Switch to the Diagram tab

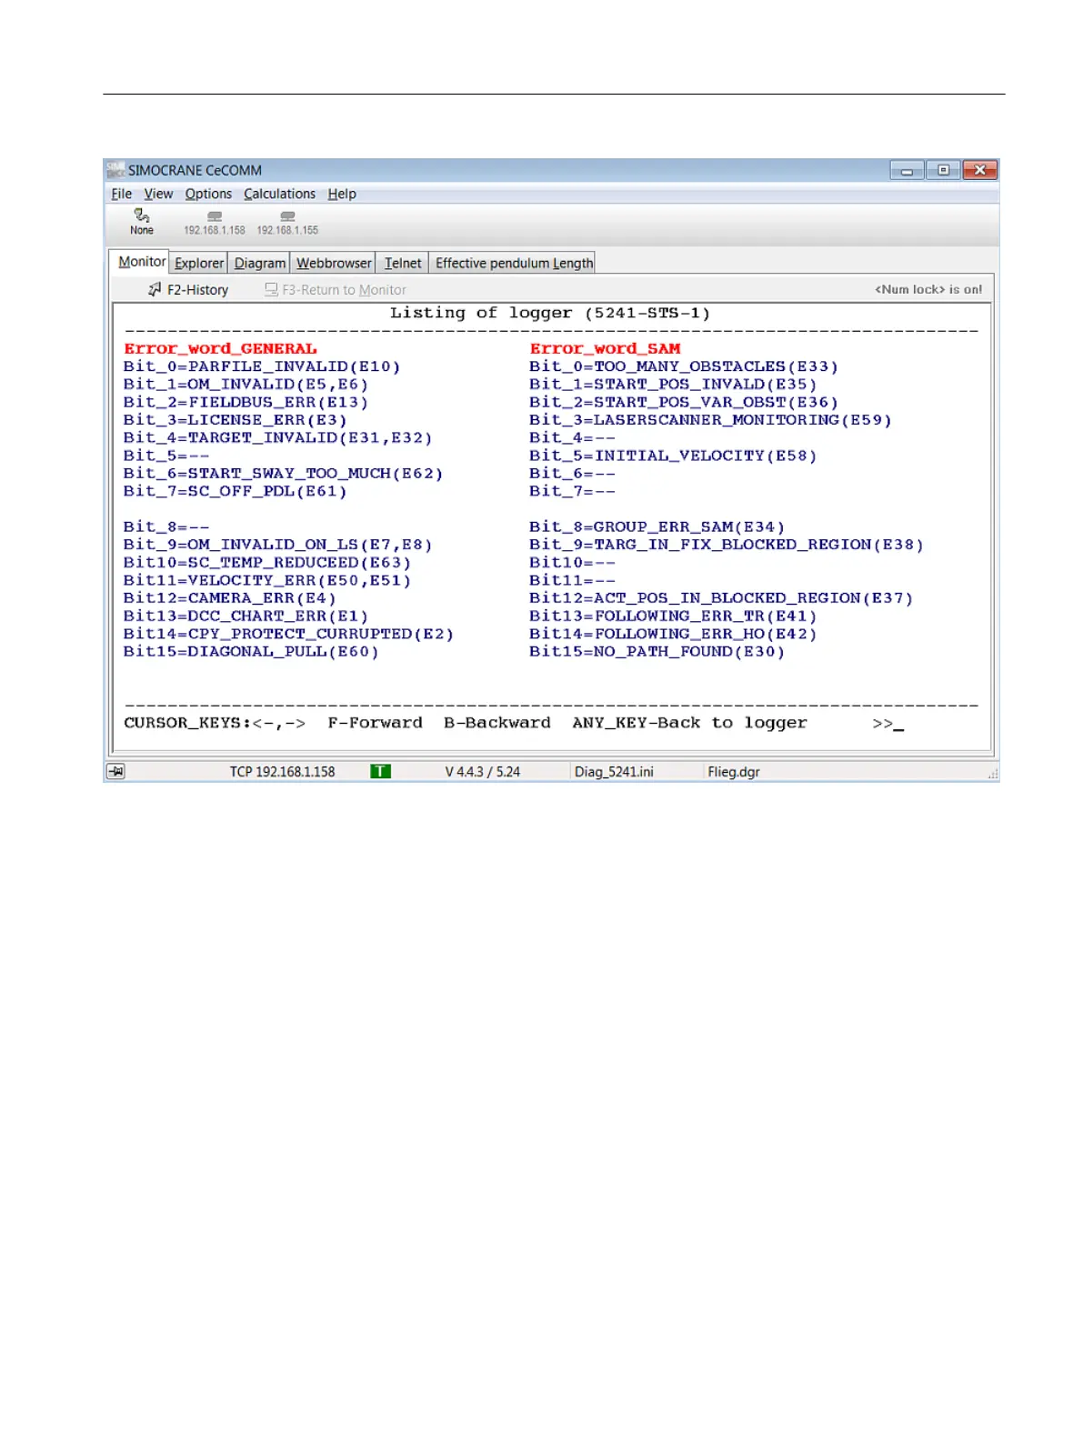[260, 263]
